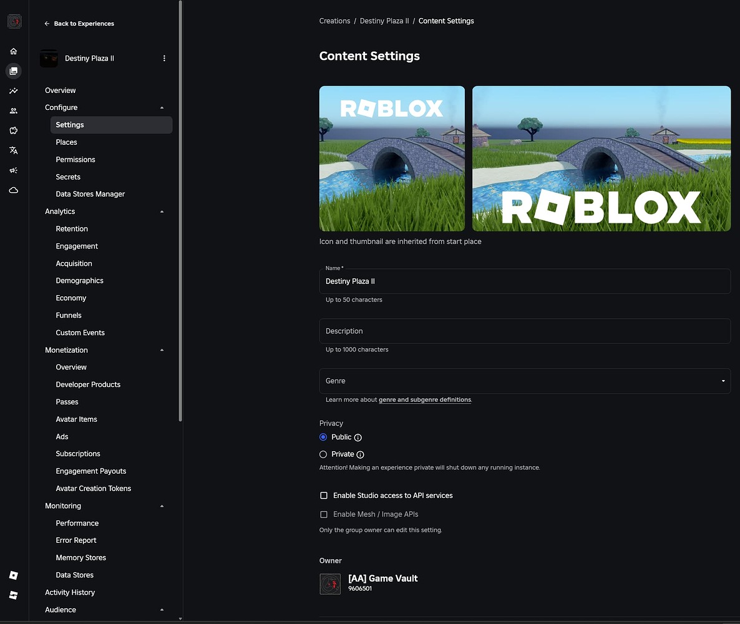Enable Studio access to API services checkbox
Image resolution: width=740 pixels, height=624 pixels.
point(324,495)
